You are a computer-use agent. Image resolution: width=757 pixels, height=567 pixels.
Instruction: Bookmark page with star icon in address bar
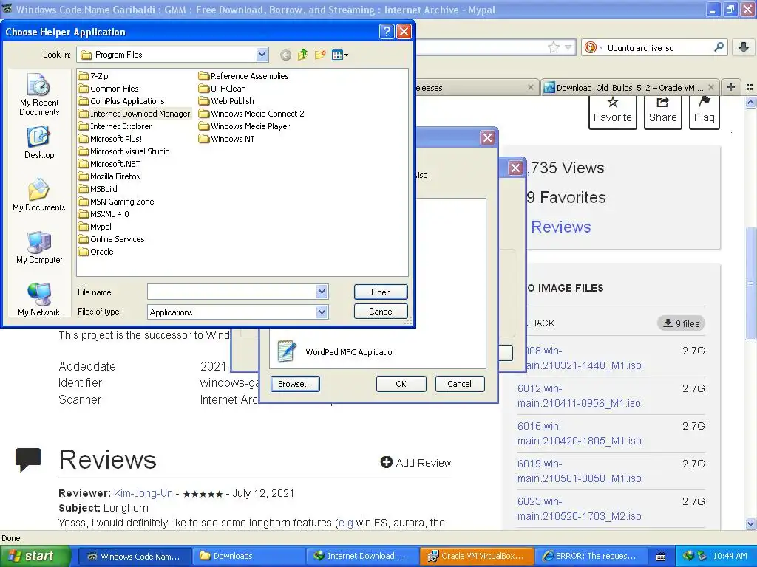click(553, 47)
